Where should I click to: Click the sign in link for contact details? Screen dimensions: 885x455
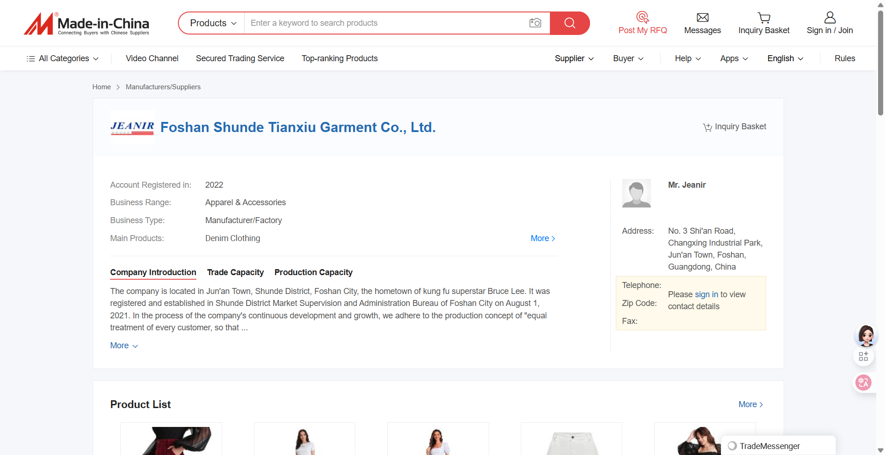pyautogui.click(x=706, y=294)
